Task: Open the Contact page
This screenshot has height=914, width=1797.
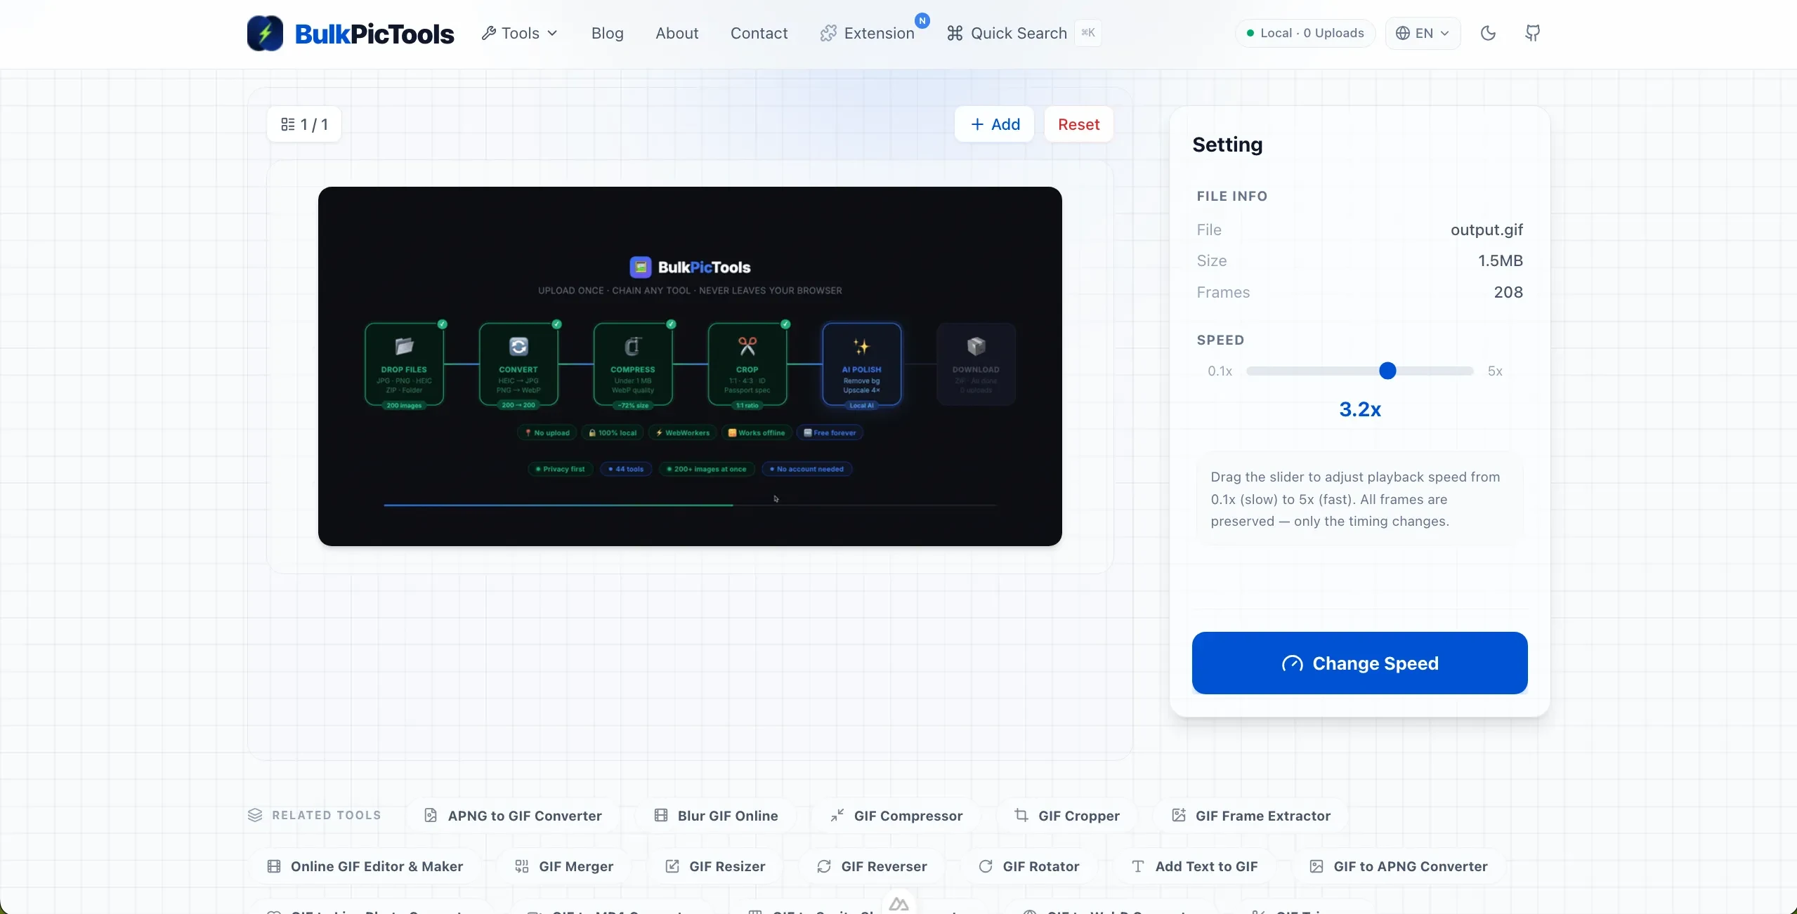Action: pyautogui.click(x=759, y=33)
